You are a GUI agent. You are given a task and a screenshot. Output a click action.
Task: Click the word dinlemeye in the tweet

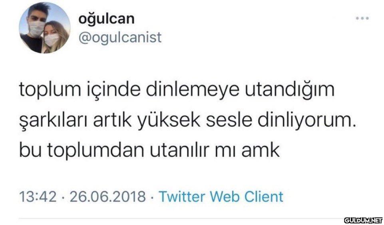coord(193,90)
